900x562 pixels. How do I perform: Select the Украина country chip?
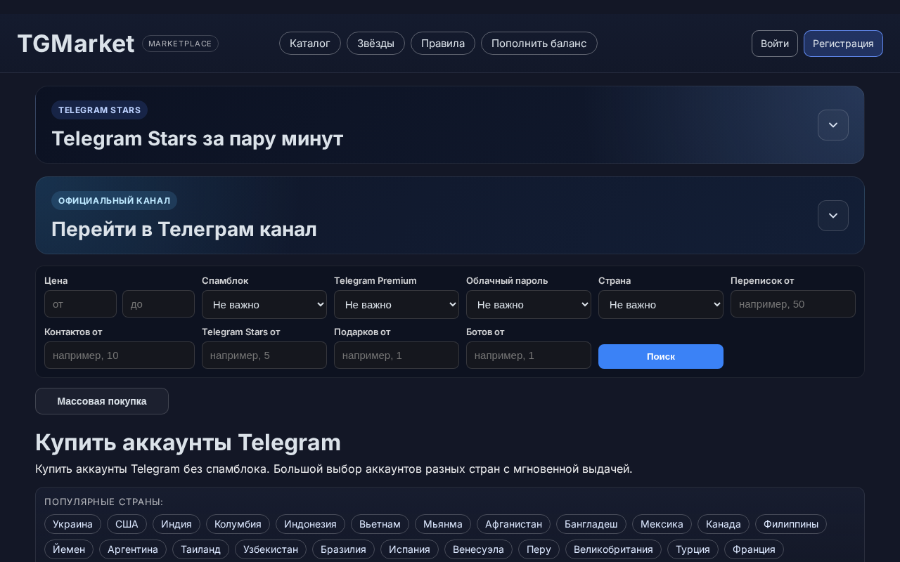coord(72,524)
